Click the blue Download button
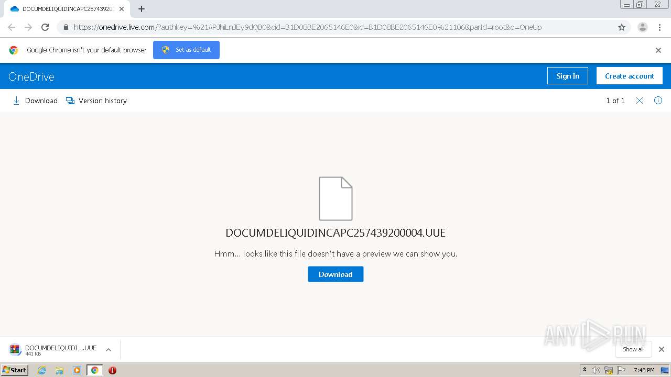This screenshot has height=377, width=671. 335,274
